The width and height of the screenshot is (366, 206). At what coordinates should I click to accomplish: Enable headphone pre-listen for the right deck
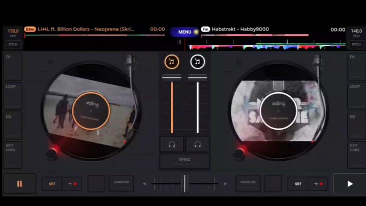[197, 145]
